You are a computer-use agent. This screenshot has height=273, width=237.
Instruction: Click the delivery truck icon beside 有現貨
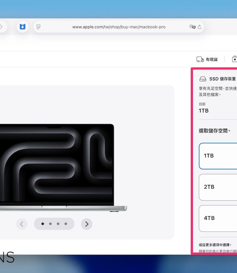click(200, 59)
